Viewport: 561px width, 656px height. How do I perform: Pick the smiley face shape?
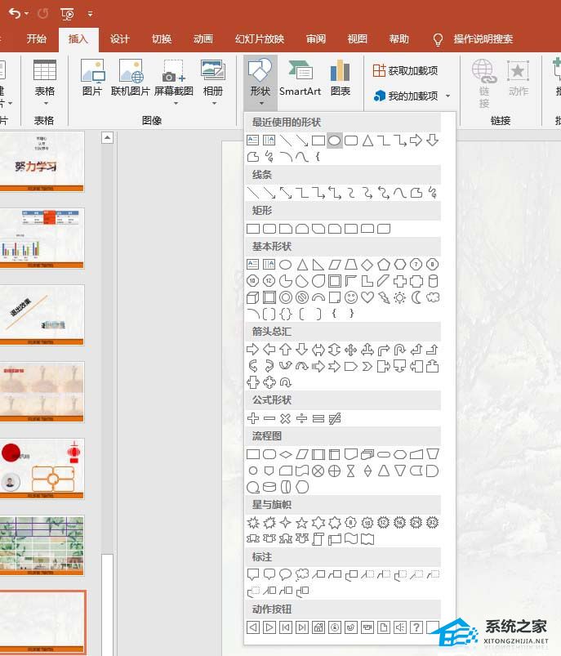click(351, 297)
